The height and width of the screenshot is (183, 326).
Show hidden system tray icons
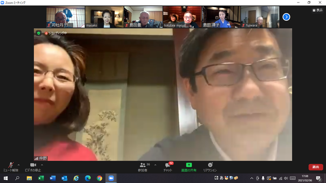(252, 178)
